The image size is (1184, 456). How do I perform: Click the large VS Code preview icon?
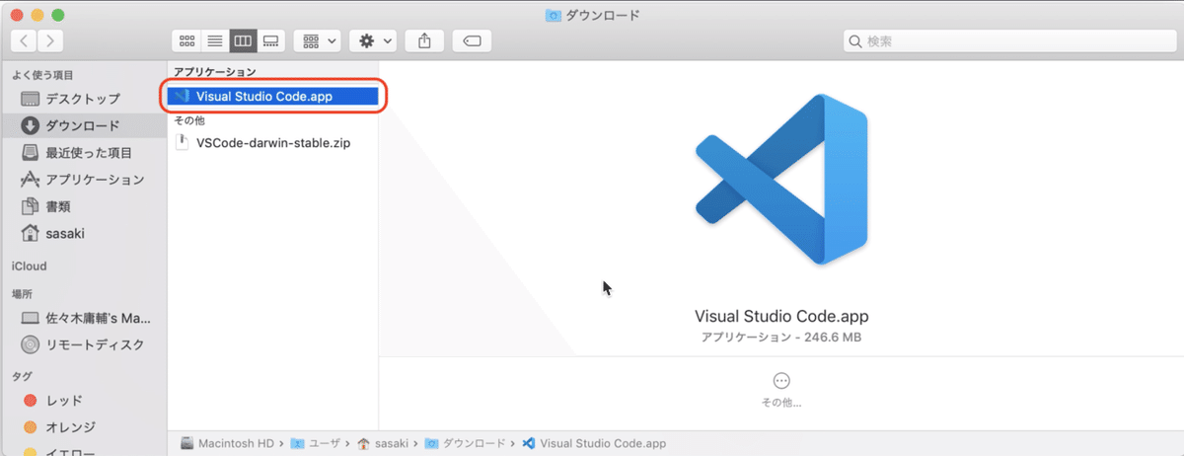(781, 180)
